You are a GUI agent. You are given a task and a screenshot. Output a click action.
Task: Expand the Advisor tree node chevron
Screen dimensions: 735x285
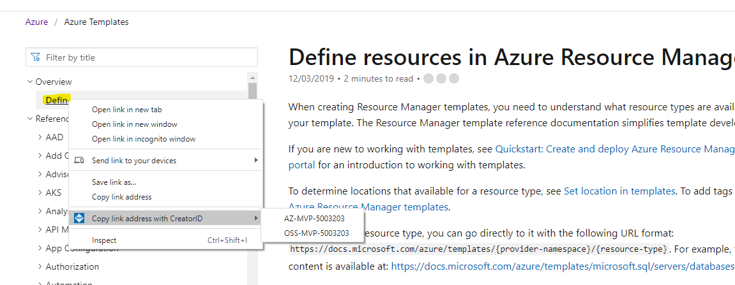tap(40, 174)
